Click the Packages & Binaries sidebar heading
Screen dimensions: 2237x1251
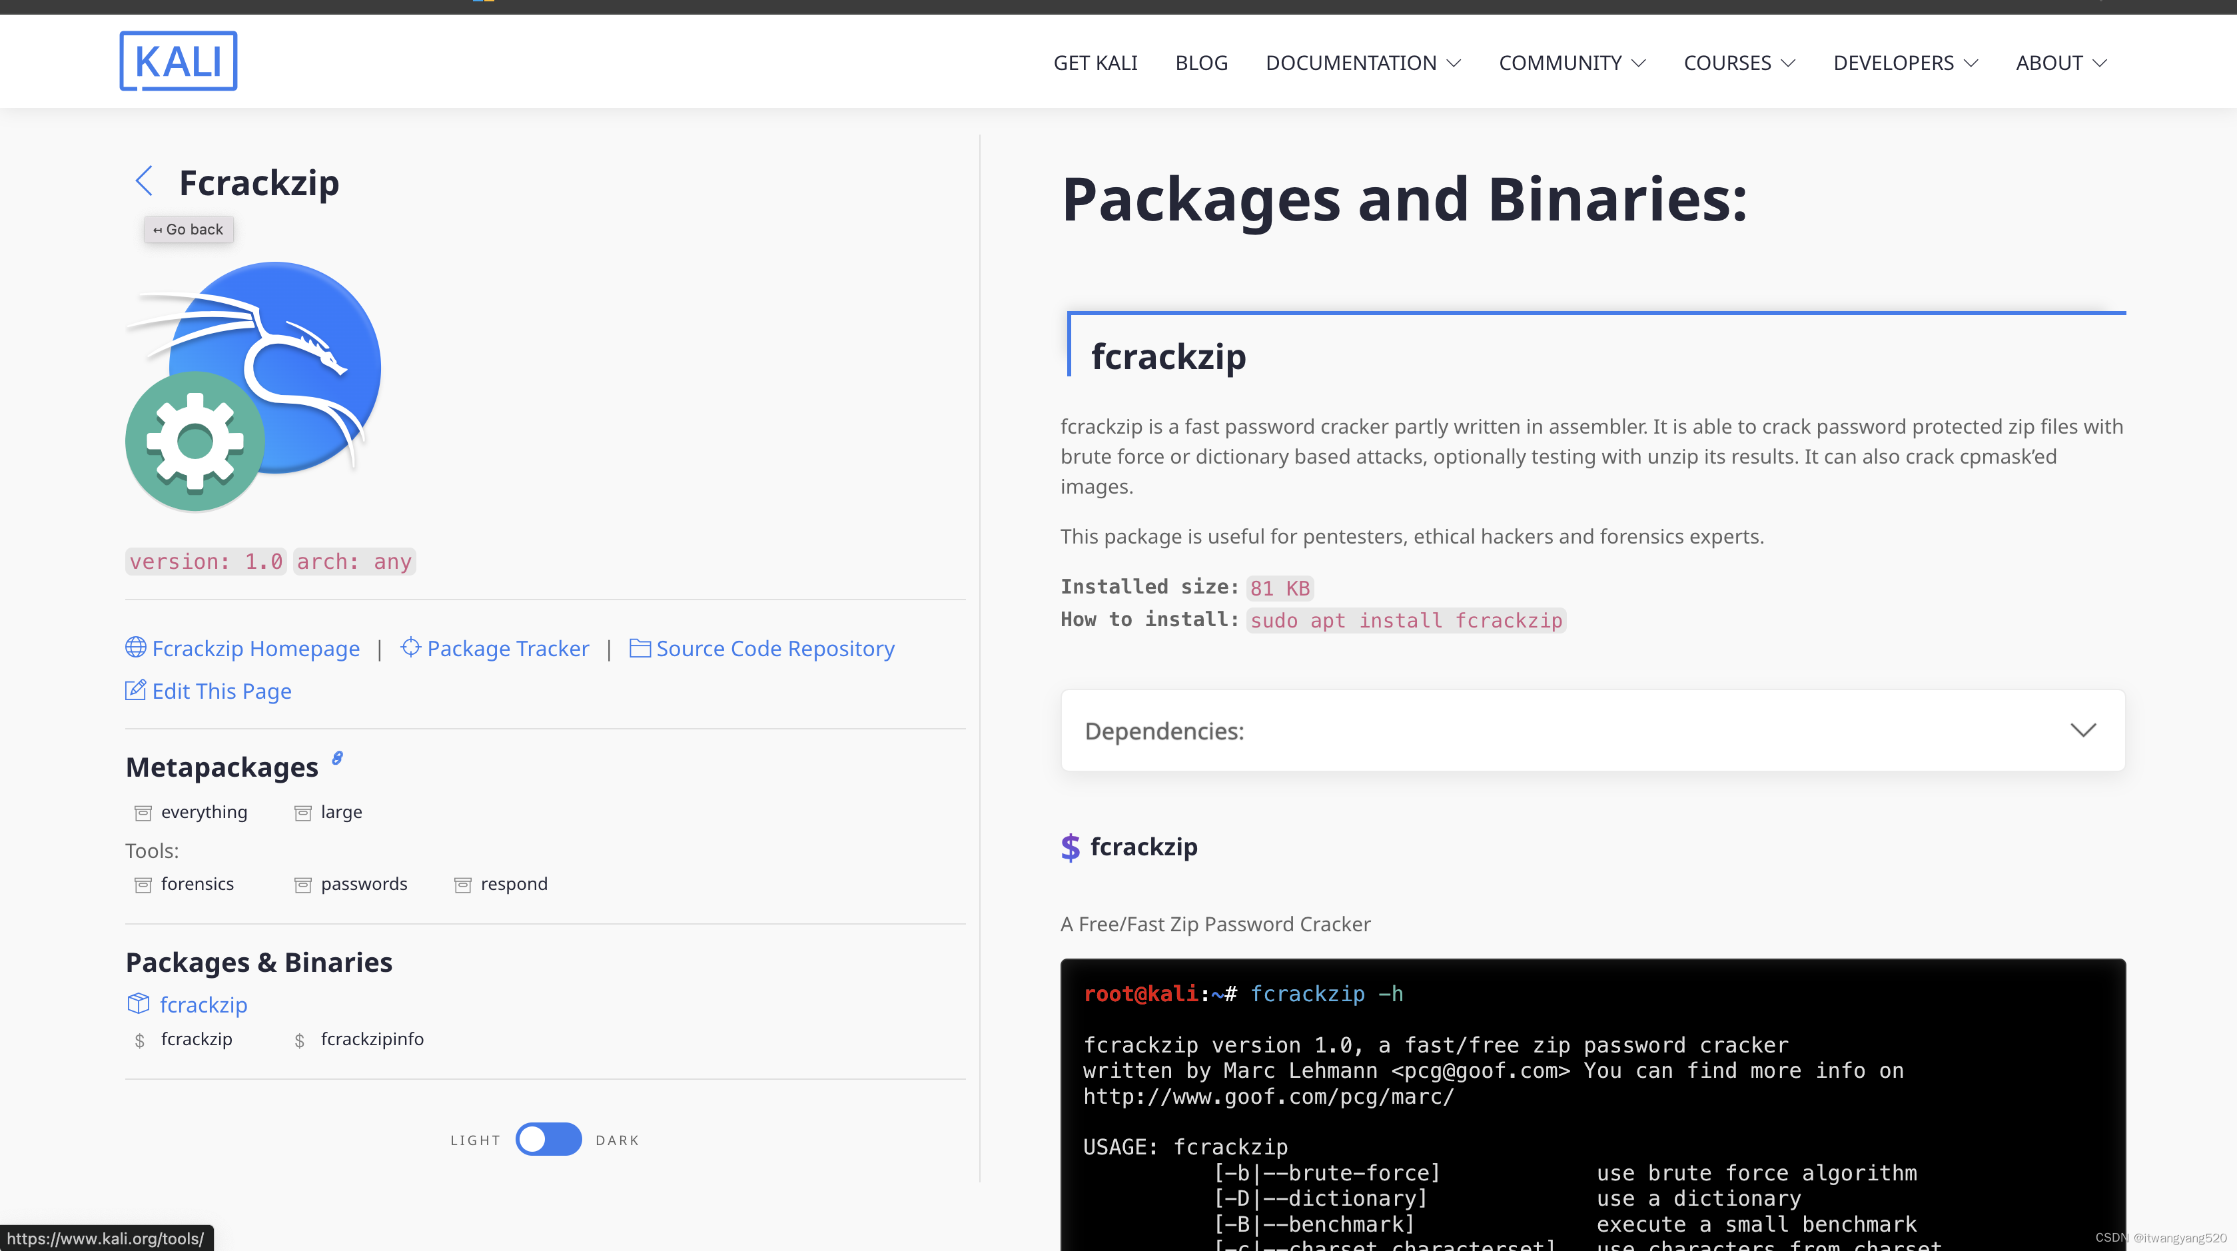258,962
